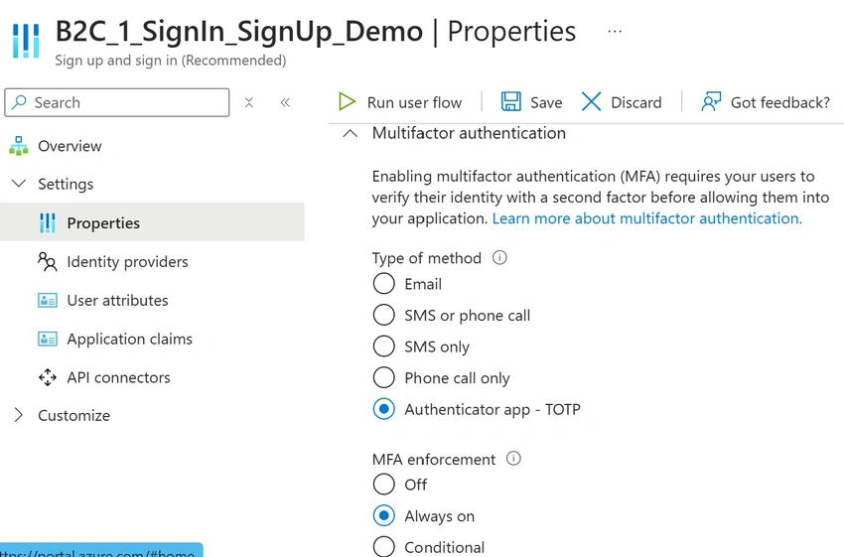Viewport: 844px width, 557px height.
Task: Click the feedback person icon
Action: (x=711, y=101)
